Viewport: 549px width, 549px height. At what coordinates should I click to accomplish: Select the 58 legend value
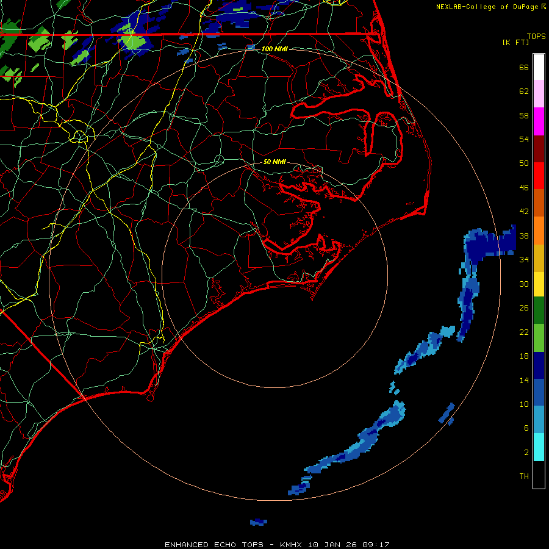(x=524, y=115)
